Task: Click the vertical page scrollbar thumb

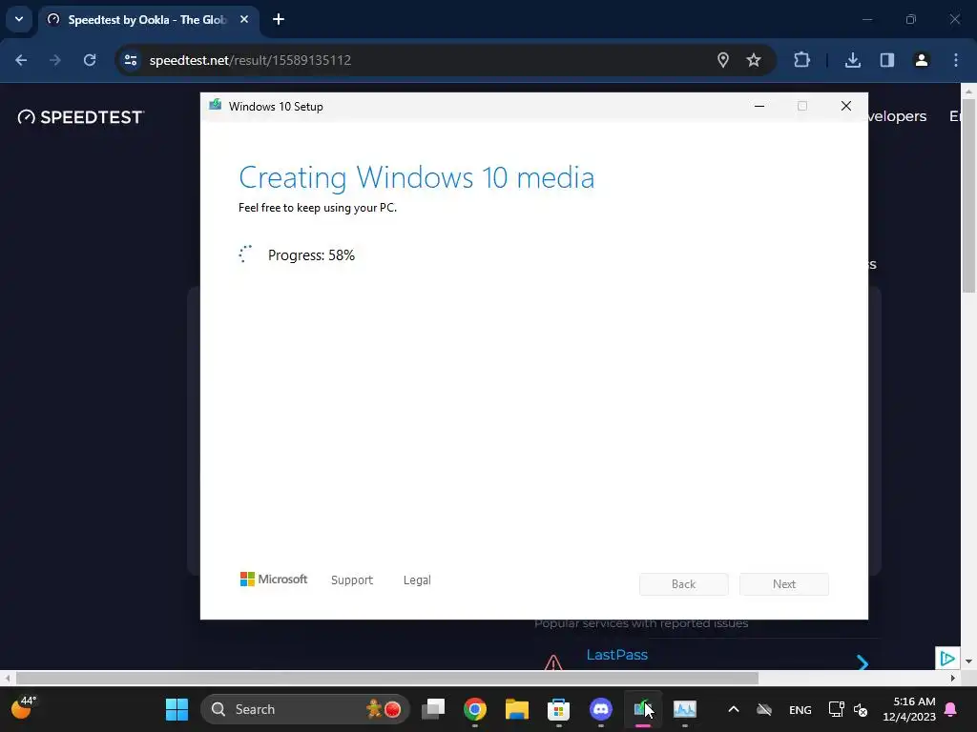Action: coord(968,196)
